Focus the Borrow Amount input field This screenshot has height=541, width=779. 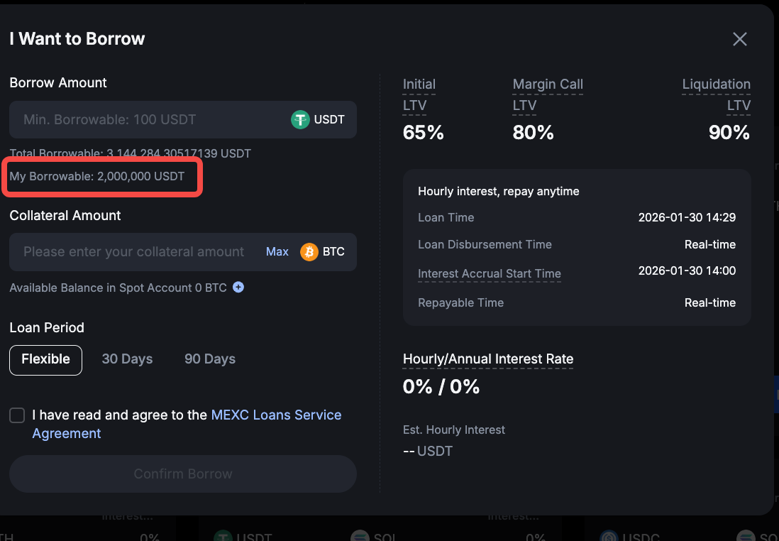coord(142,119)
